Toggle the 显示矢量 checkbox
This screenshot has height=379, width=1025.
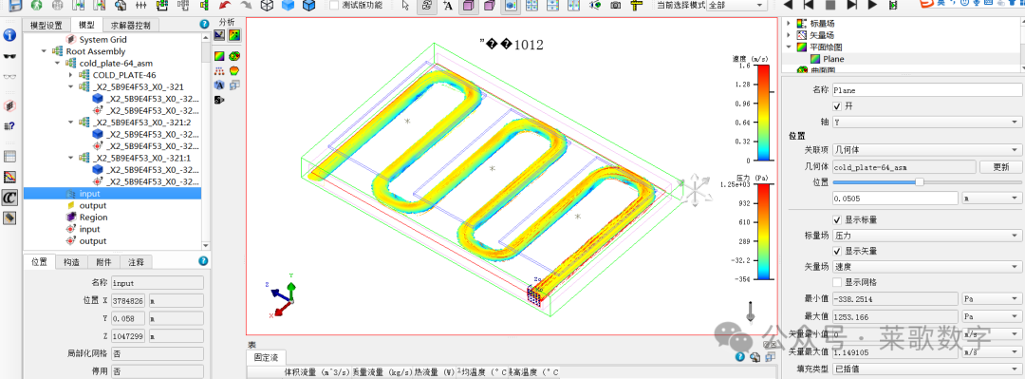(837, 251)
